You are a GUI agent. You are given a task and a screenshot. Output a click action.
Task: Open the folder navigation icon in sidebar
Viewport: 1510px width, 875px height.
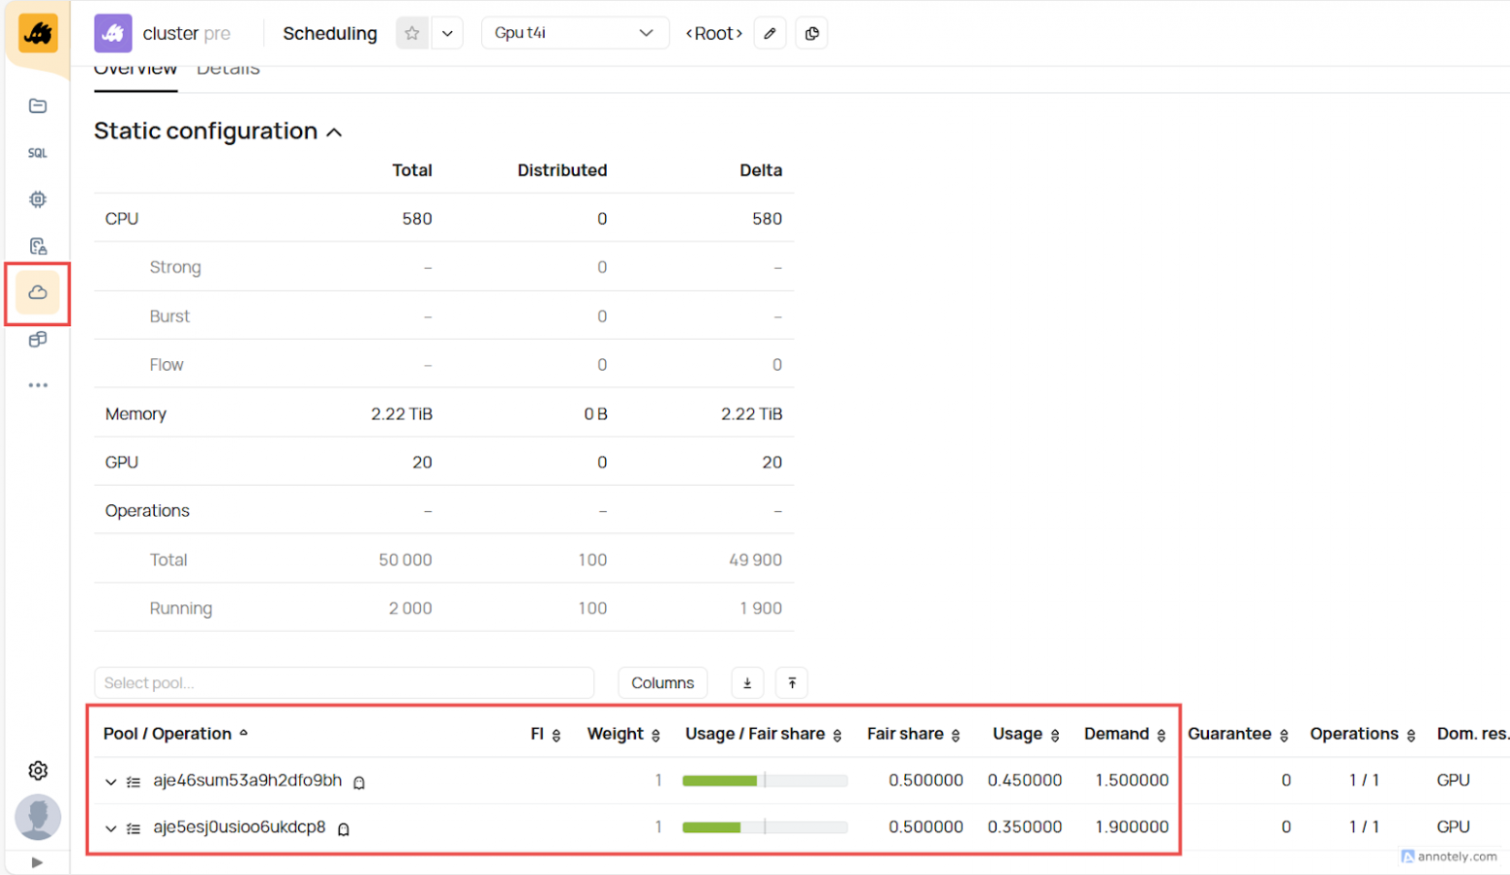click(37, 106)
